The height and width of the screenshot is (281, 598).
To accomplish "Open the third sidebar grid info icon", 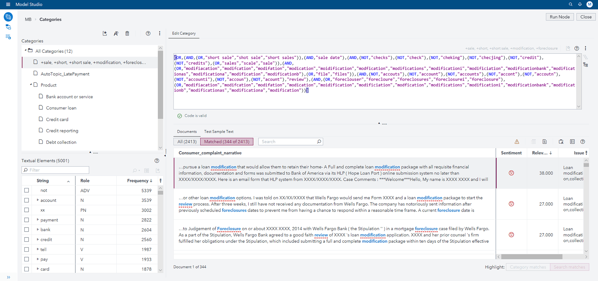I will coord(8,37).
